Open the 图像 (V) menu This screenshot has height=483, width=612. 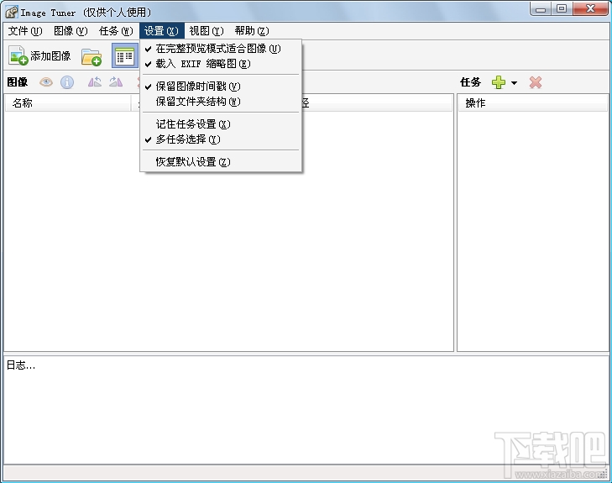(71, 31)
